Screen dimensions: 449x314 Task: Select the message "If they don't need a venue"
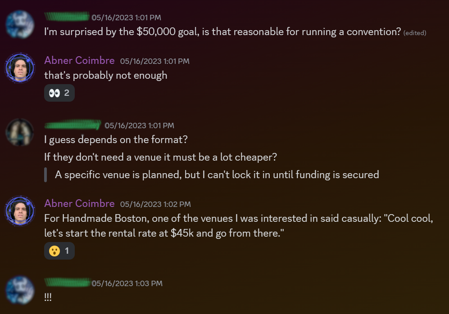[x=161, y=157]
